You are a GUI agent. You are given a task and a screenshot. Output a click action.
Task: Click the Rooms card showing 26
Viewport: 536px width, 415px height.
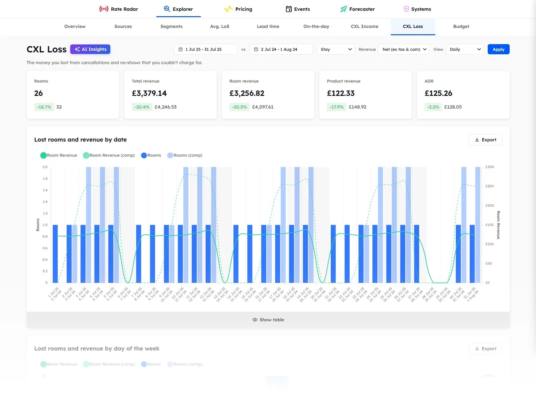point(73,95)
